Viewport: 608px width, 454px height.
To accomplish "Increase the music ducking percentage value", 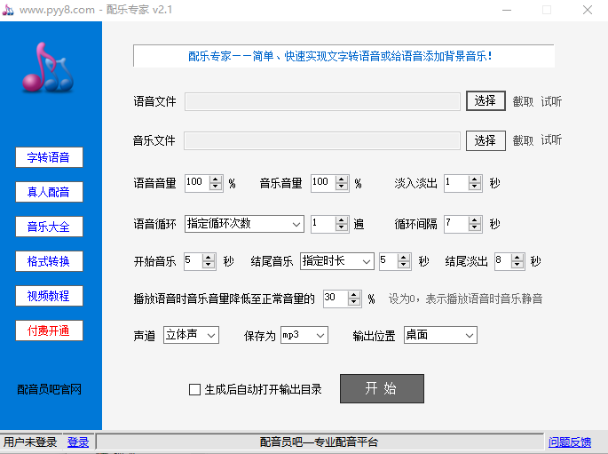I will (354, 295).
